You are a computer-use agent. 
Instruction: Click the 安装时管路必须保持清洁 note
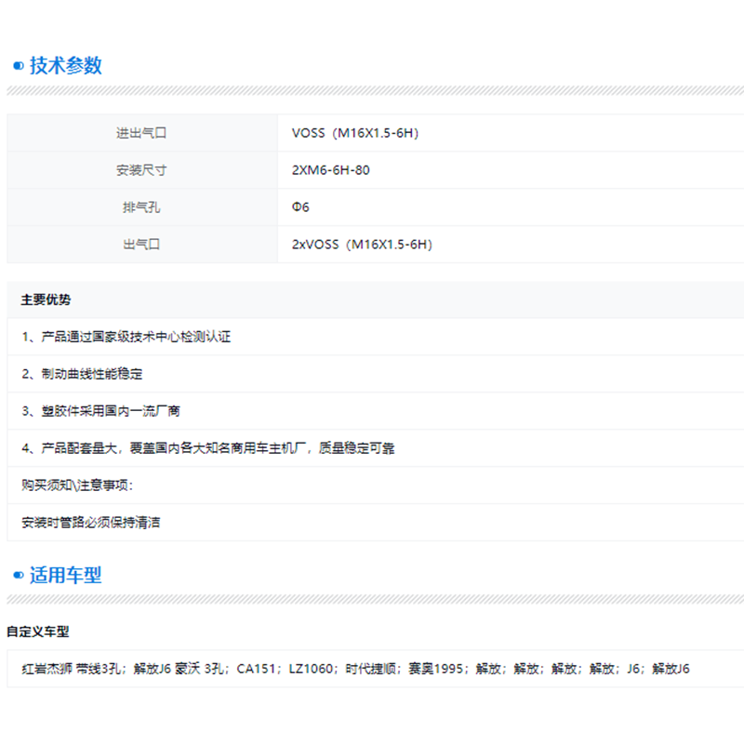tap(90, 523)
